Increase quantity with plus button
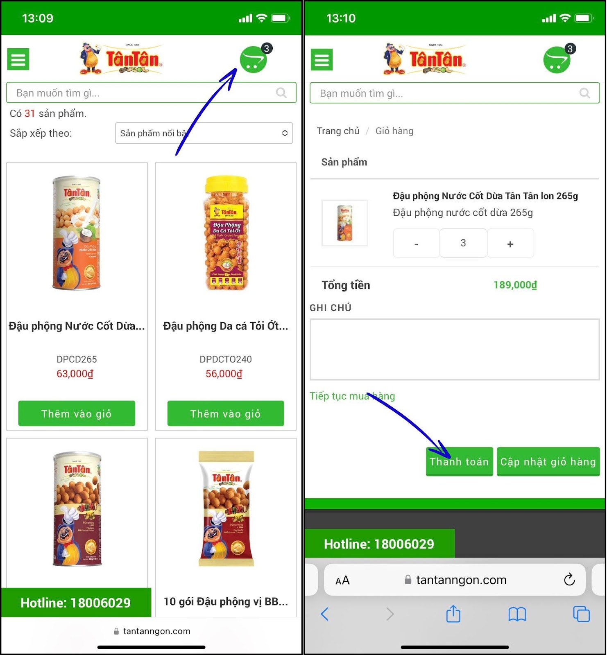The image size is (607, 655). coord(510,244)
